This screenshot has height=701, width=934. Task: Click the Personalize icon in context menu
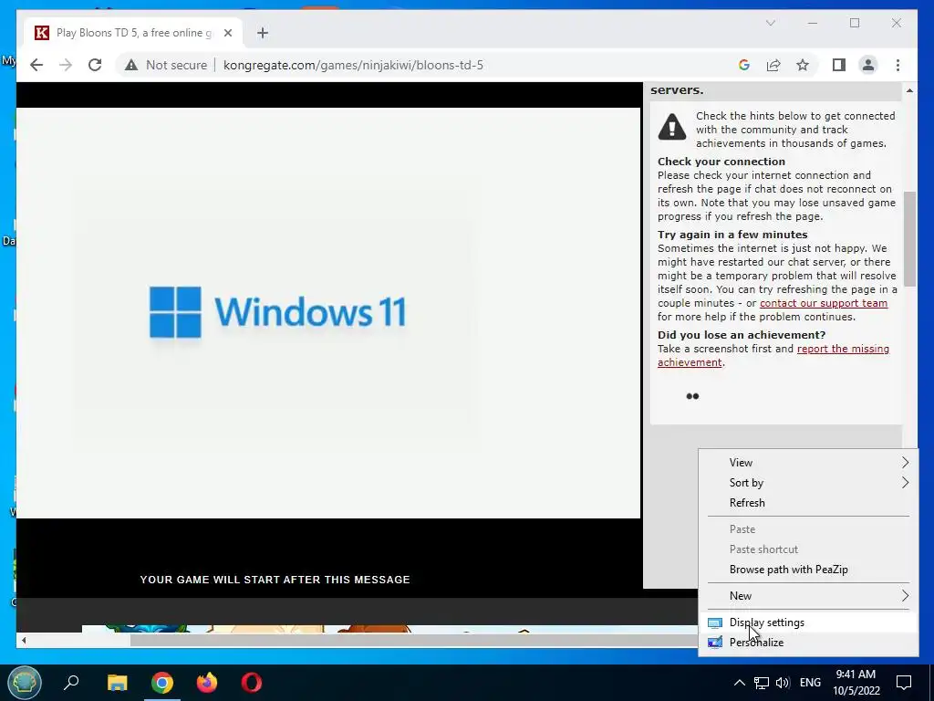(x=715, y=643)
